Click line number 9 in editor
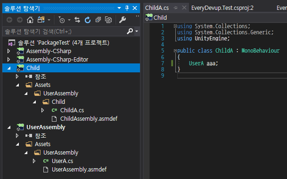The width and height of the screenshot is (287, 179). [163, 76]
